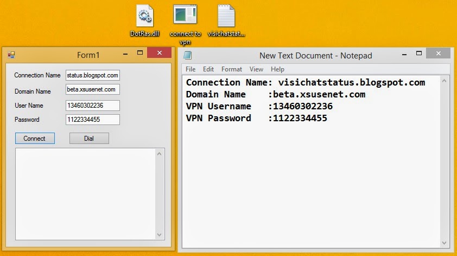
Task: Click the :13460302236 username value in Notepad
Action: tap(300, 107)
